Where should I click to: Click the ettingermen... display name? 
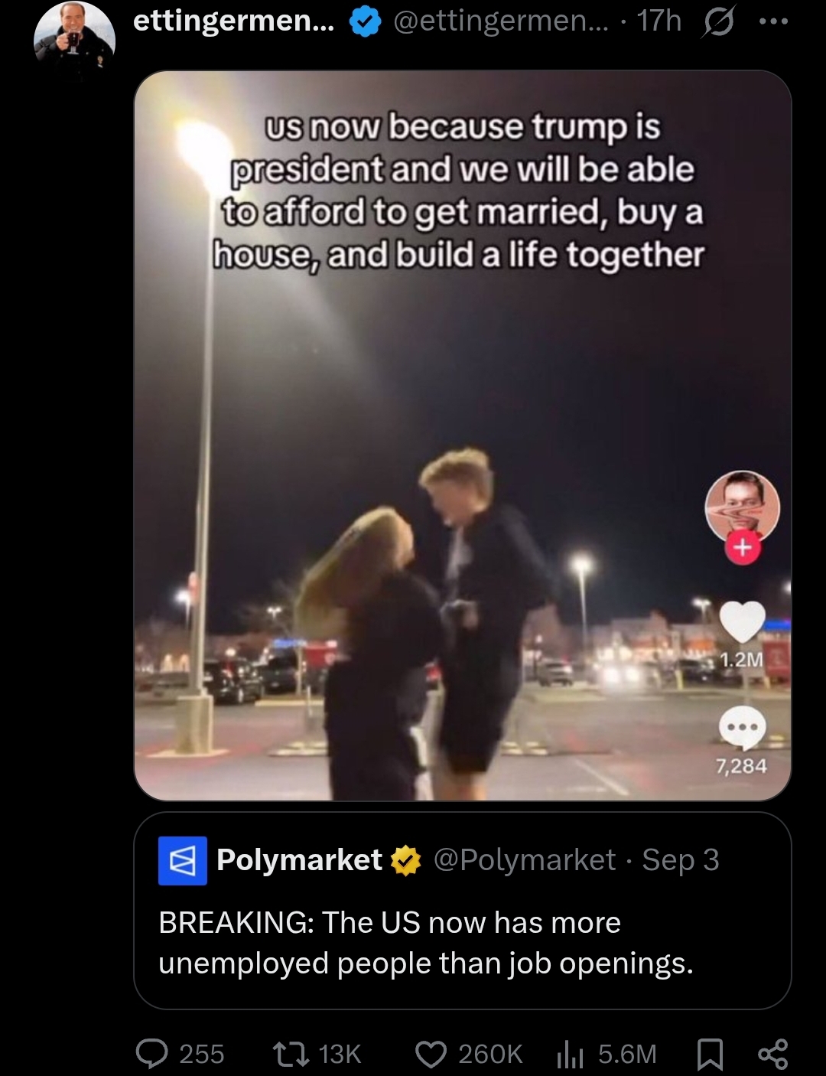click(x=234, y=21)
